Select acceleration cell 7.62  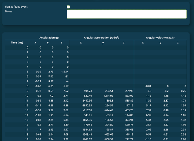[x=66, y=110]
